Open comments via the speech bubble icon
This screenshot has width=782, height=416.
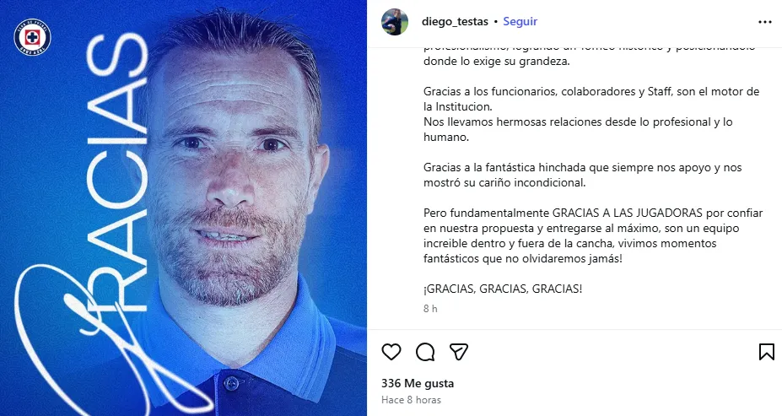[x=425, y=352]
